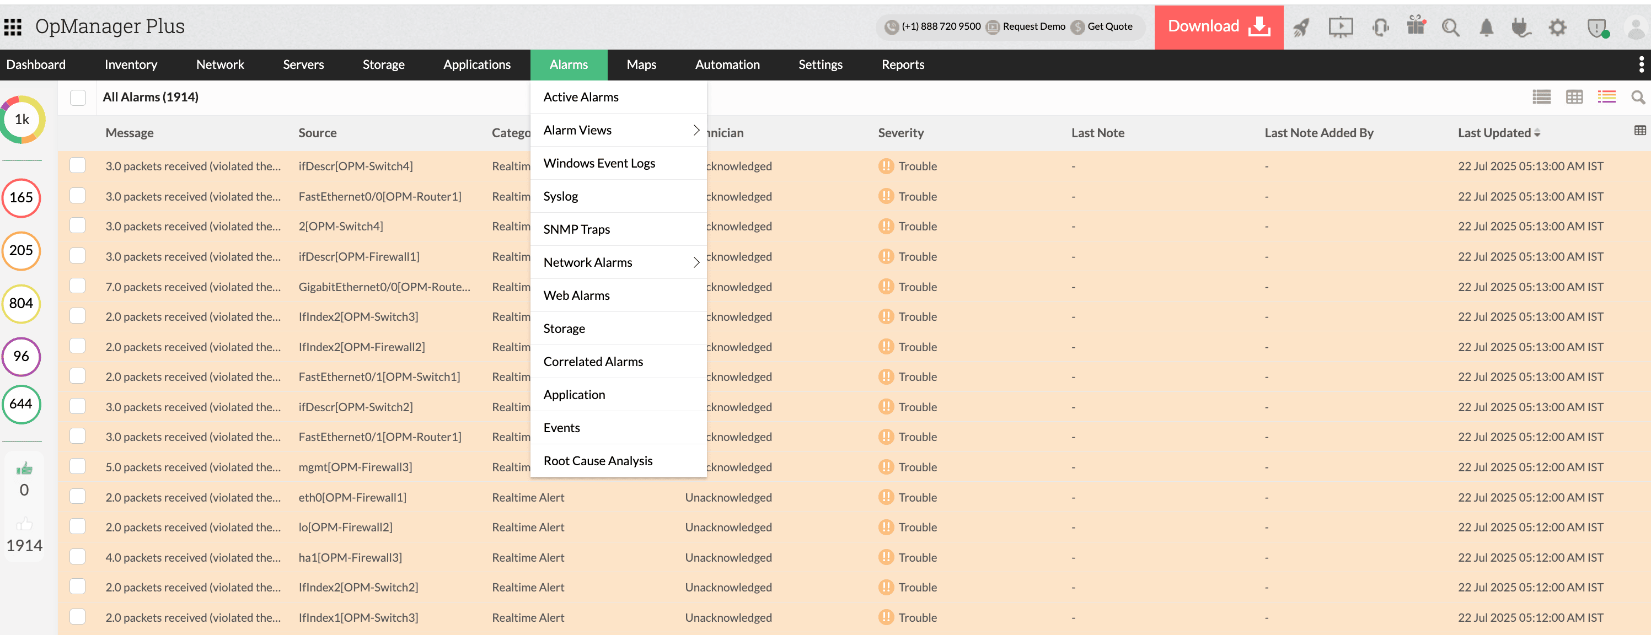Screen dimensions: 1651x635
Task: Open the column chooser table icon
Action: coord(1639,130)
